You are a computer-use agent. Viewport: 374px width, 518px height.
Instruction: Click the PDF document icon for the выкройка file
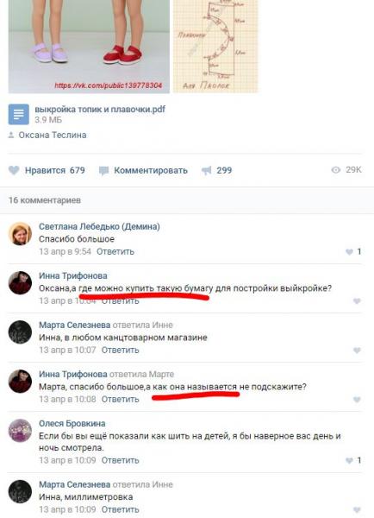tap(18, 114)
